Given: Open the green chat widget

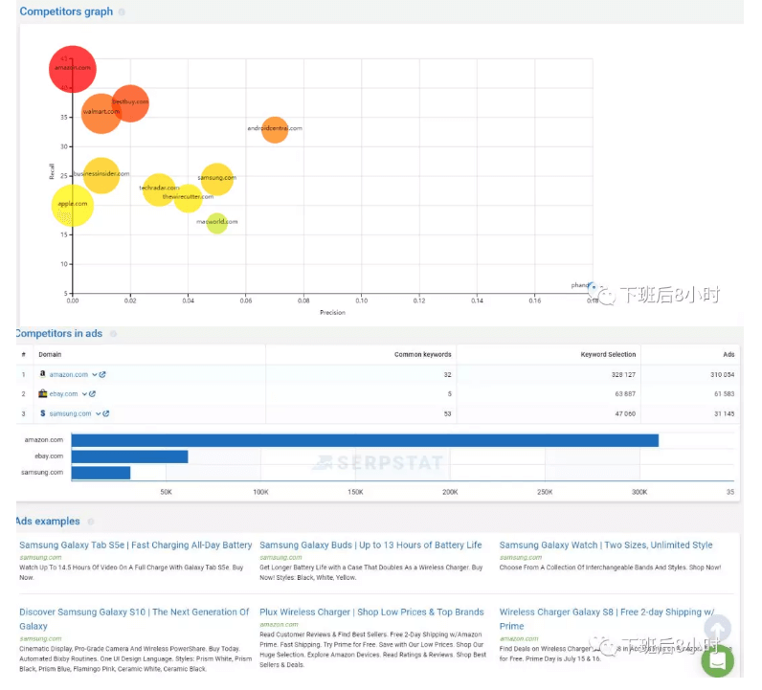Looking at the screenshot, I should tap(717, 661).
